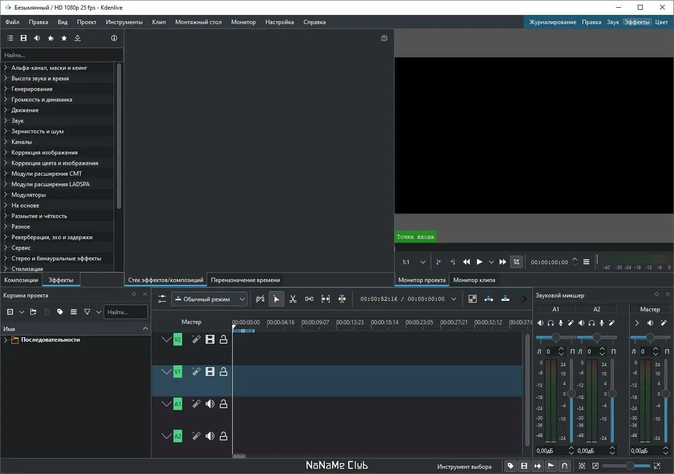Hide video on track V1
Screen dimensions: 674x474
210,372
